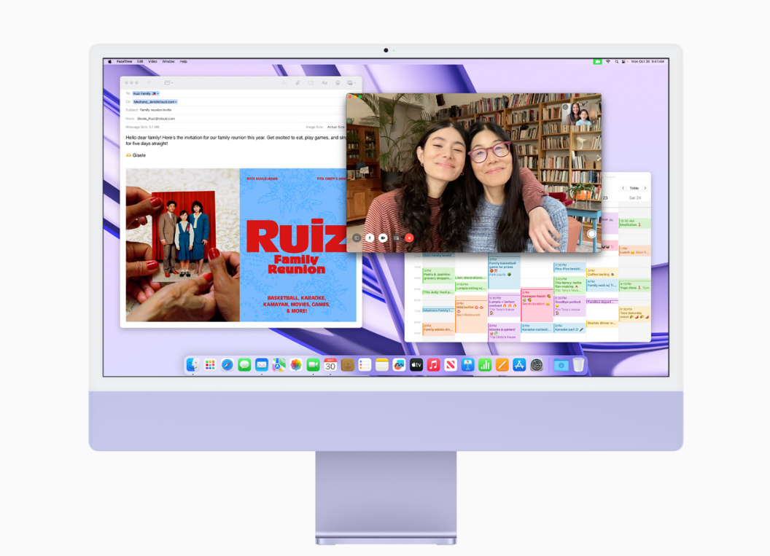
Task: Open the FaceTime menu in menu bar
Action: tap(124, 61)
